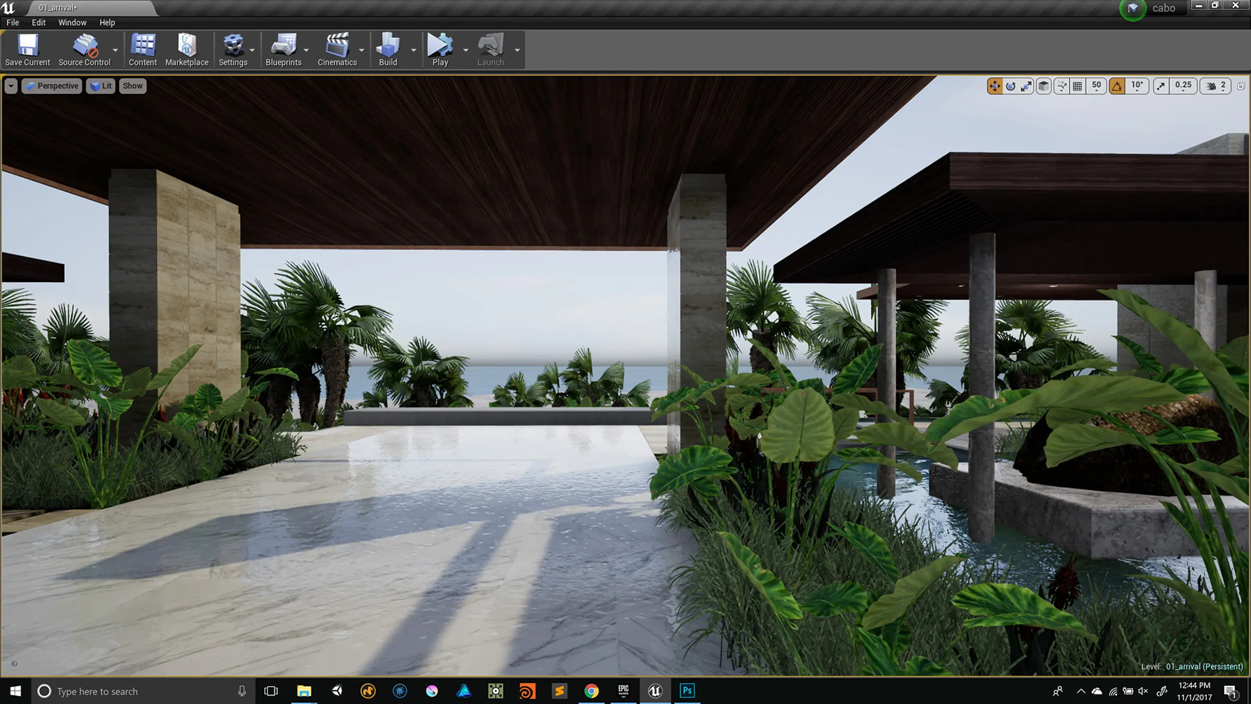Open the rotation snap 10° dropdown
This screenshot has width=1251, height=704.
1137,86
